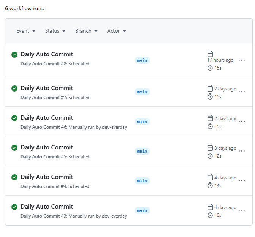Open the three-dot menu for run #4
The height and width of the screenshot is (237, 255).
click(x=242, y=181)
